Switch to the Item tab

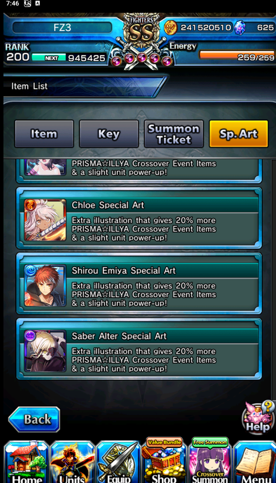point(44,133)
